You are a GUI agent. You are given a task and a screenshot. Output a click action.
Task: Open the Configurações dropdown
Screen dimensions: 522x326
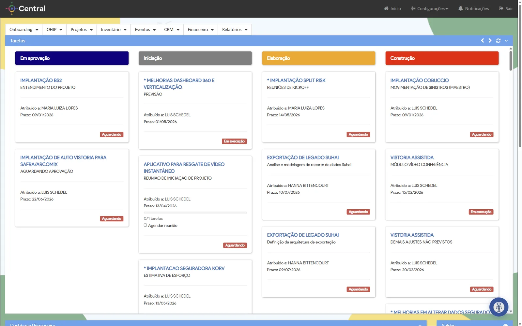(429, 8)
